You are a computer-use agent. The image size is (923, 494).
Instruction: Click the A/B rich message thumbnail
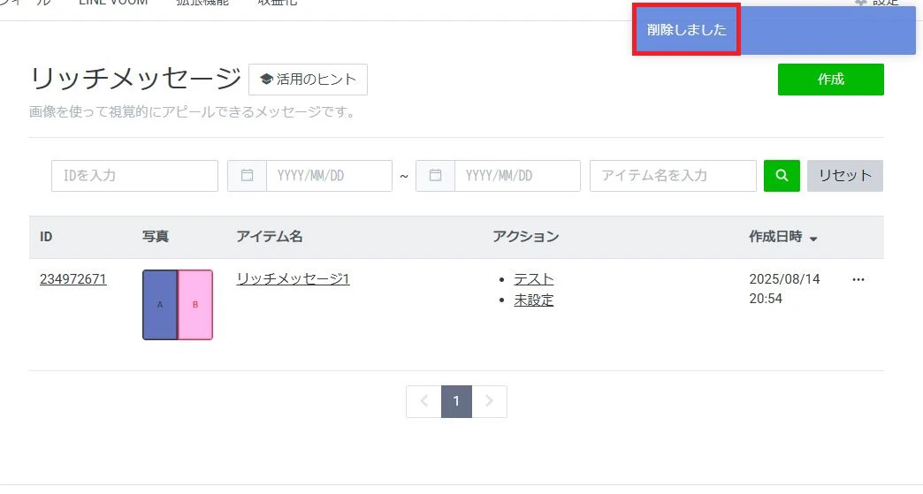point(178,305)
